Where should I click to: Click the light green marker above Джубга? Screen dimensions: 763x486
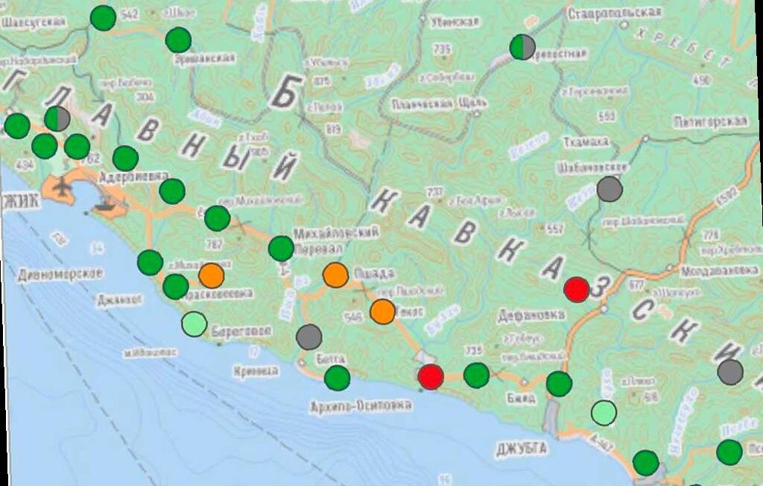click(x=604, y=412)
